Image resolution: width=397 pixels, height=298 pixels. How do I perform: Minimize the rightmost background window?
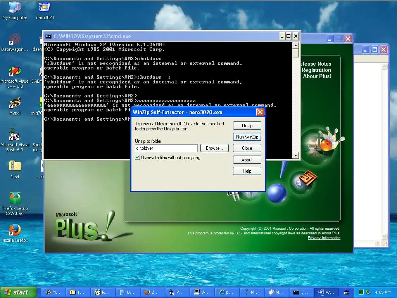coord(365,49)
